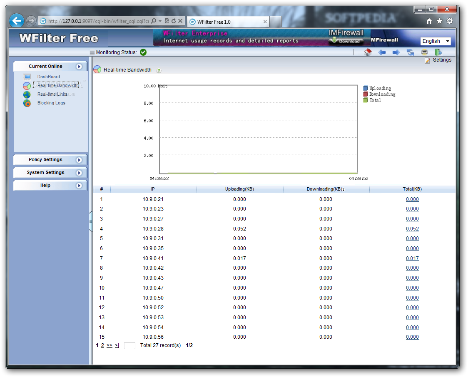Viewport: 468px width, 377px height.
Task: Open Blocking Logs menu item
Action: click(x=51, y=103)
